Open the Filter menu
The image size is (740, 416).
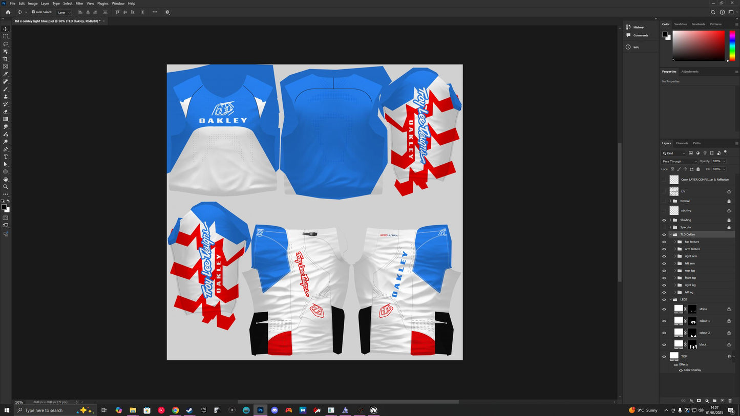[x=79, y=3]
